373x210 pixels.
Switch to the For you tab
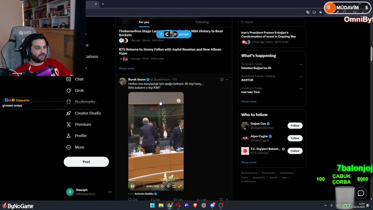(144, 22)
